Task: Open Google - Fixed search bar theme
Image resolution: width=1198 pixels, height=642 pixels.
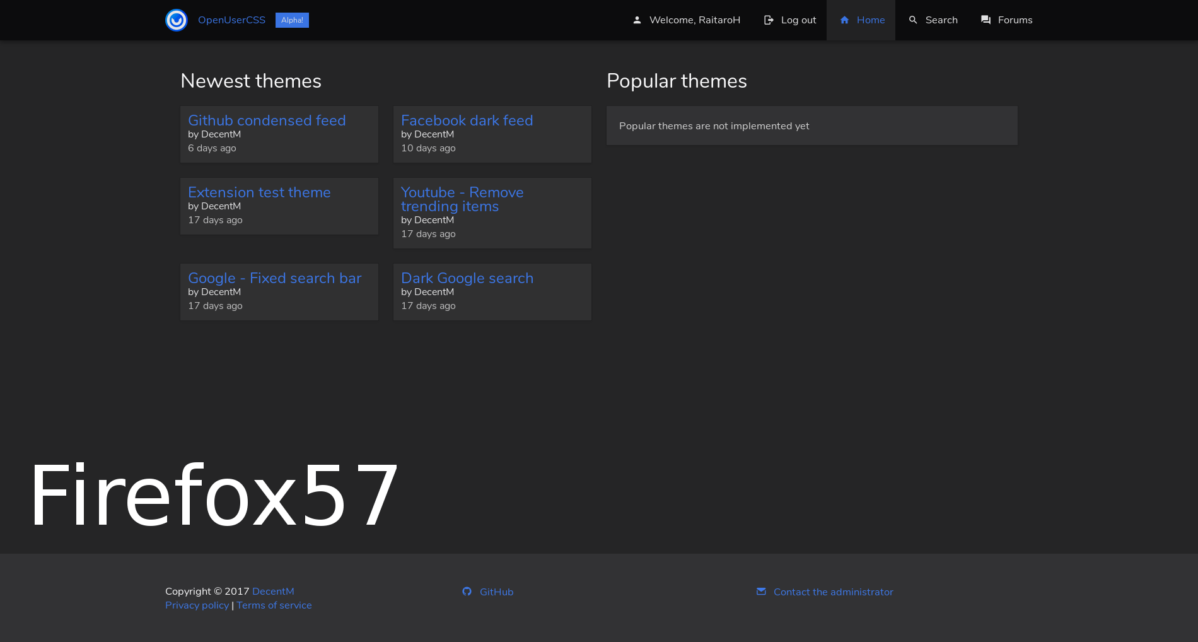Action: pos(275,278)
